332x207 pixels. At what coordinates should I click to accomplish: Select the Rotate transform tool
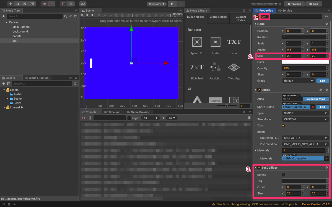click(18, 4)
